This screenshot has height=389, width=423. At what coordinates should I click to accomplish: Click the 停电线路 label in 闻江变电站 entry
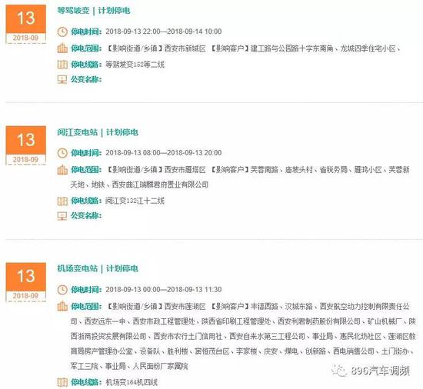[86, 201]
